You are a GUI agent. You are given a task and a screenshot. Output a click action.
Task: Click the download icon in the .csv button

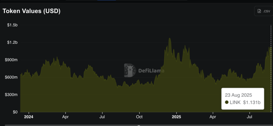[x=259, y=11]
